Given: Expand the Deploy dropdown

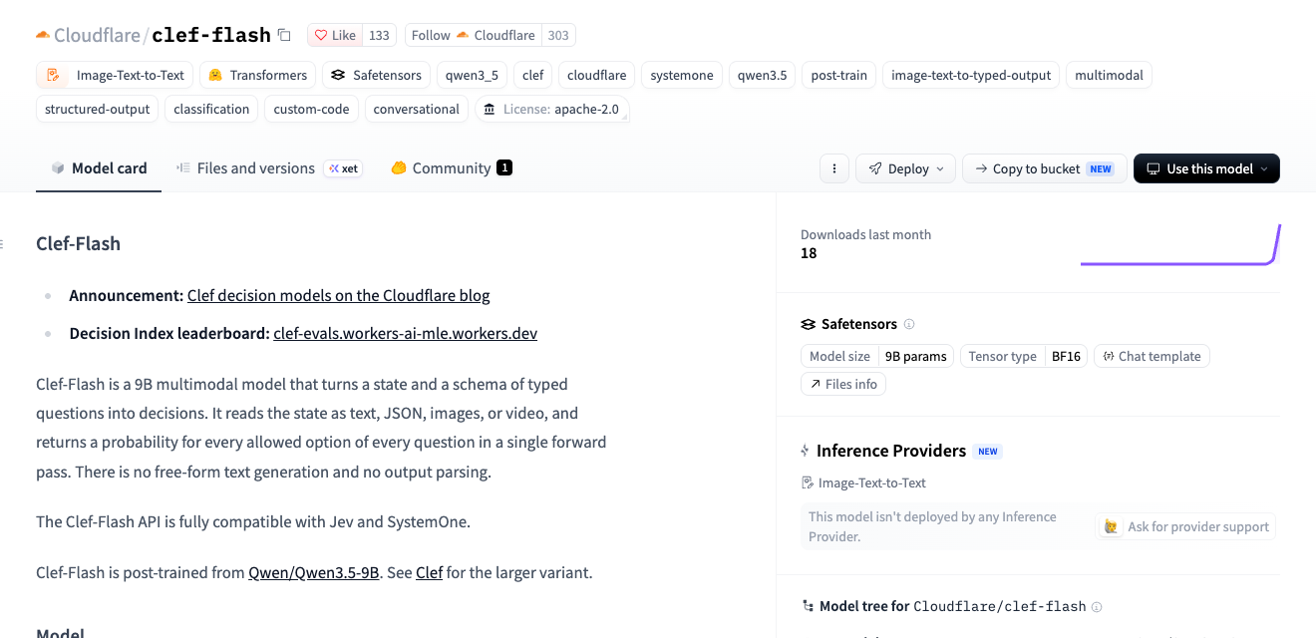Looking at the screenshot, I should [905, 168].
